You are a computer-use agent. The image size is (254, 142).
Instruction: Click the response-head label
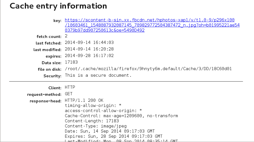point(45,101)
